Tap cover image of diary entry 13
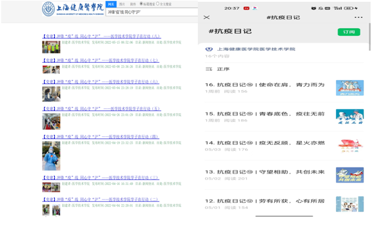 pos(350,175)
